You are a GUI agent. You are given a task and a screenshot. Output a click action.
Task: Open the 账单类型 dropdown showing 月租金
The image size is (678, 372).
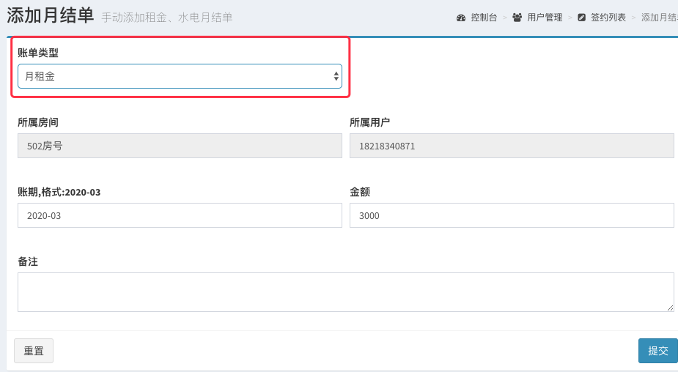pos(180,76)
